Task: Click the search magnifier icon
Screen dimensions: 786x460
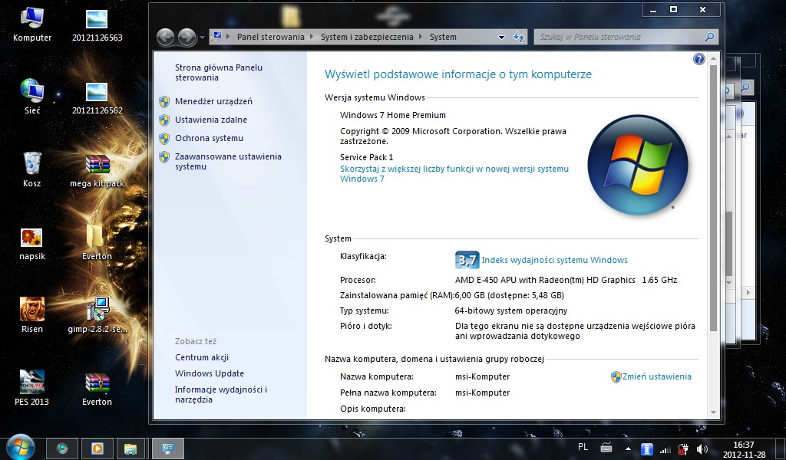Action: click(710, 37)
